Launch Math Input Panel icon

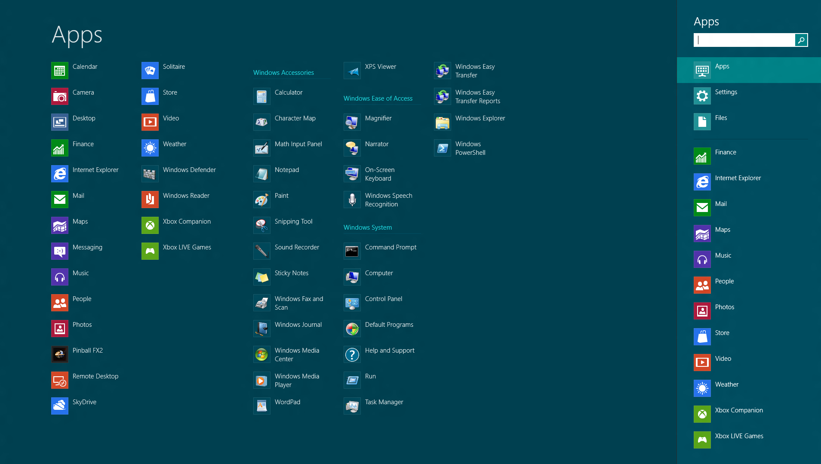[x=261, y=148]
